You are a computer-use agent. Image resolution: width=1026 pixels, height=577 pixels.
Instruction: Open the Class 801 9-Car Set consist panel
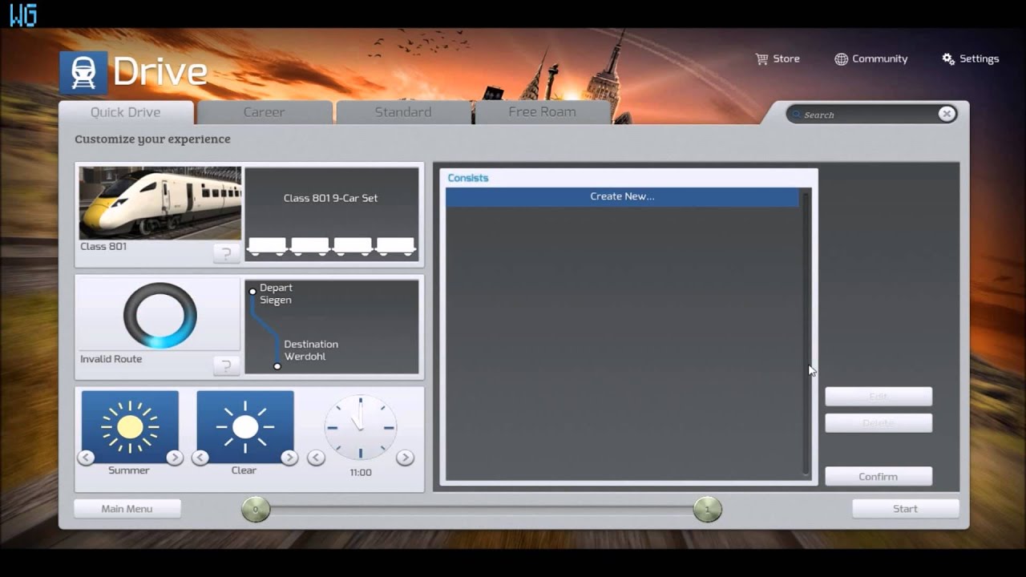point(331,214)
